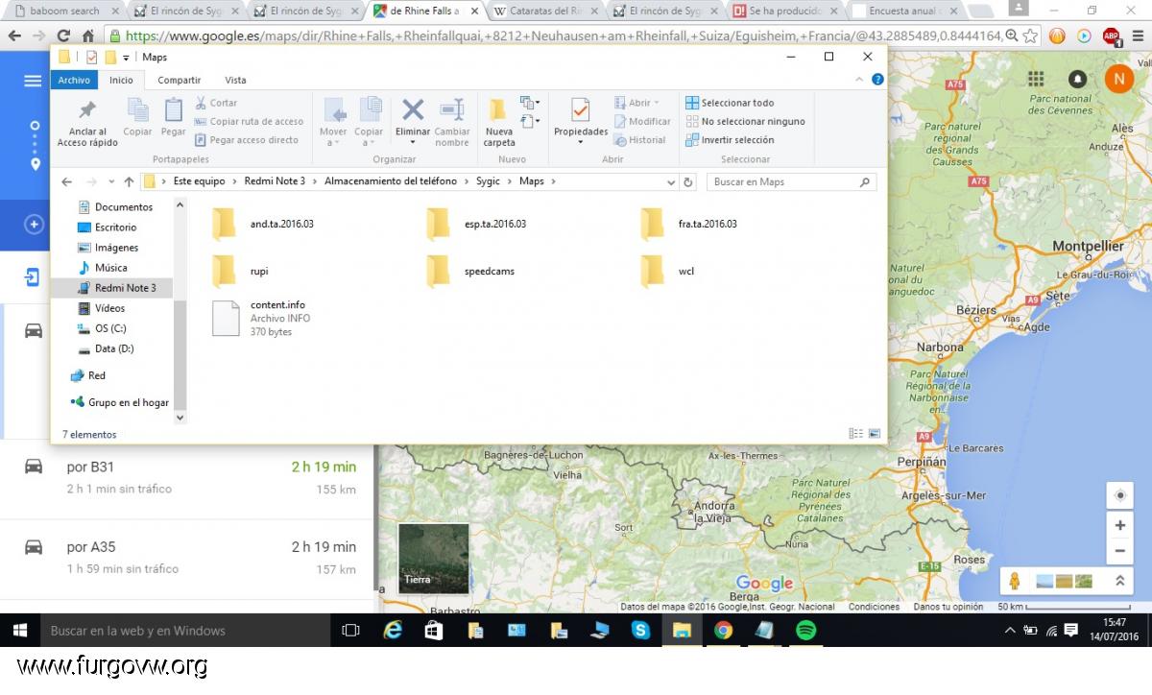Click Modificar in the ribbon
The width and height of the screenshot is (1152, 695).
(642, 122)
